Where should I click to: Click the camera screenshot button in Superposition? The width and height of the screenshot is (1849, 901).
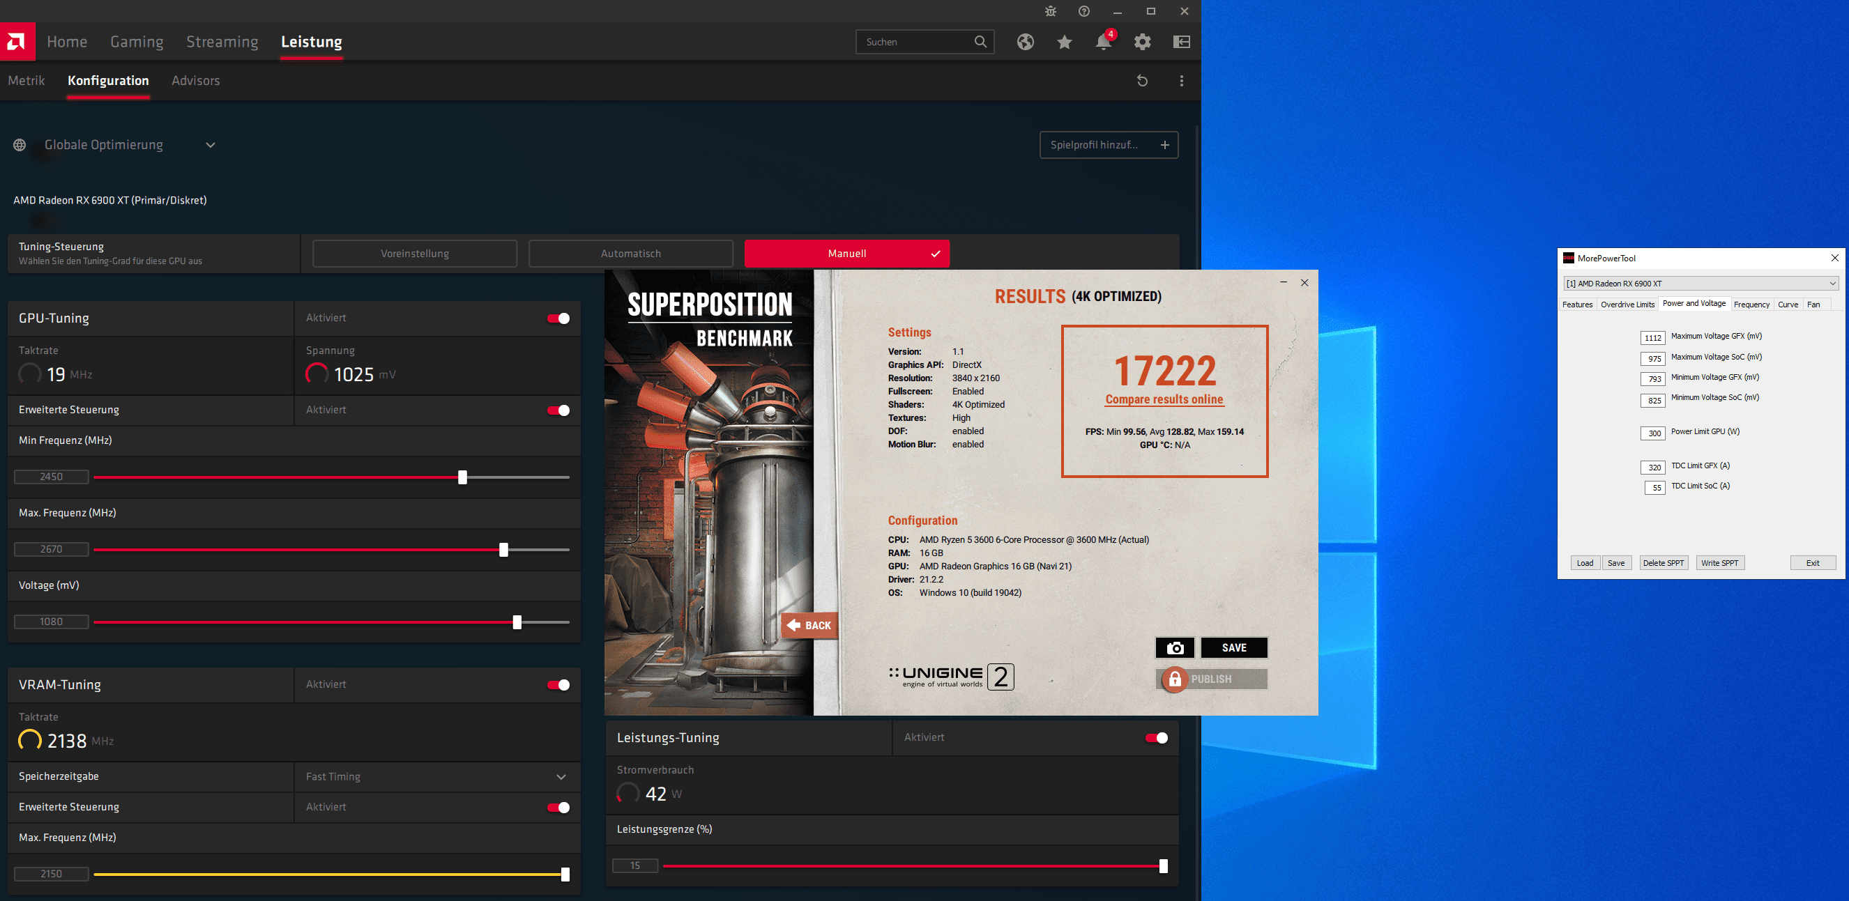[x=1175, y=648]
